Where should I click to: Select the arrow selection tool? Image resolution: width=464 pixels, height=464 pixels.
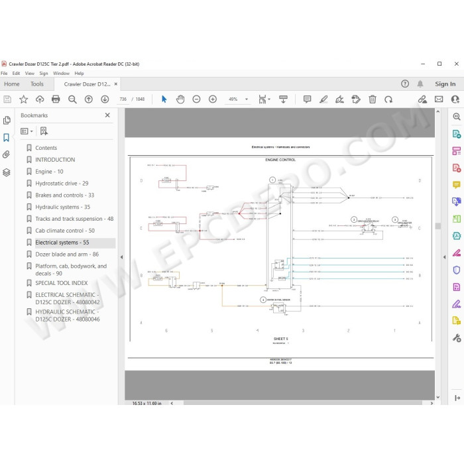click(x=164, y=99)
